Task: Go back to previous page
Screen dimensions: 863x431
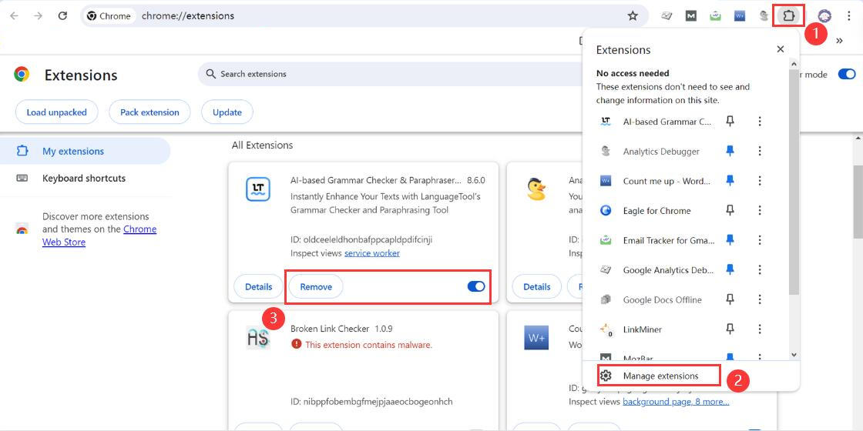Action: coord(15,16)
